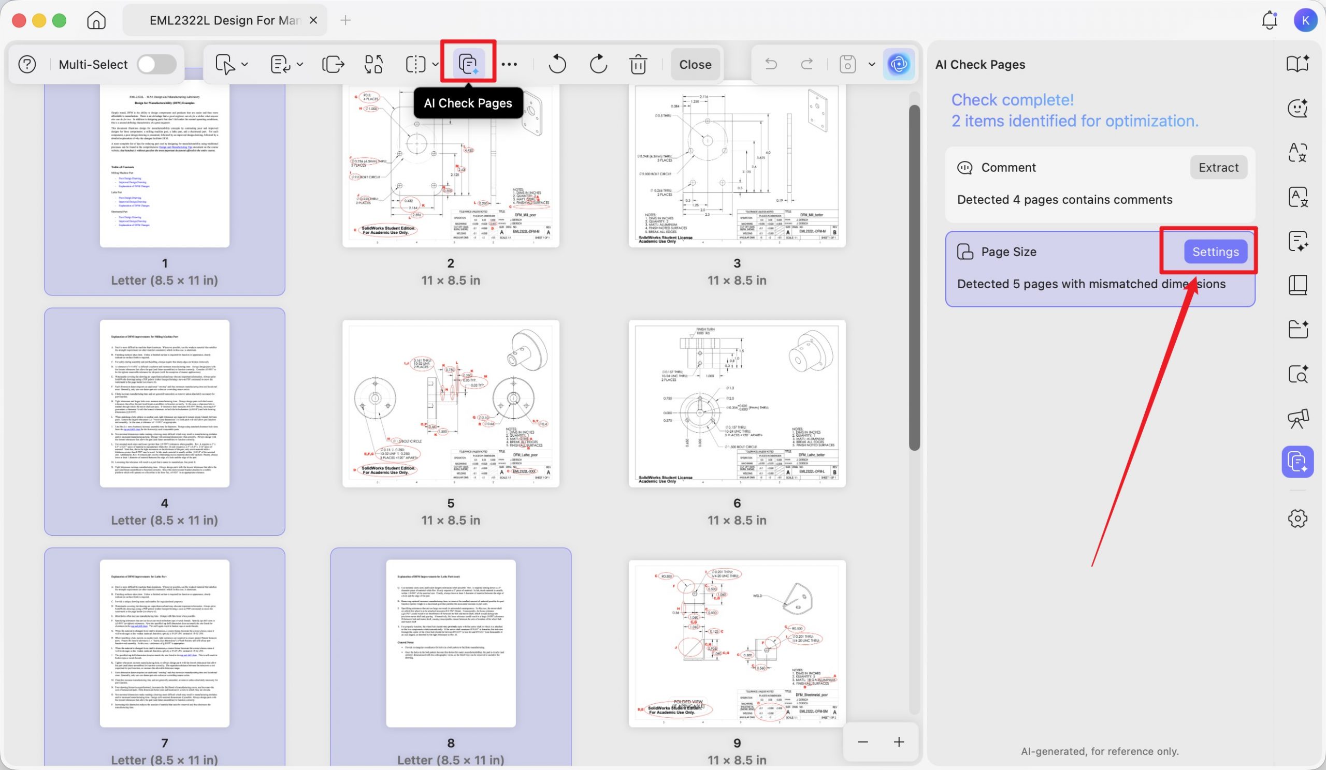Open the user avatar K profile

tap(1305, 20)
